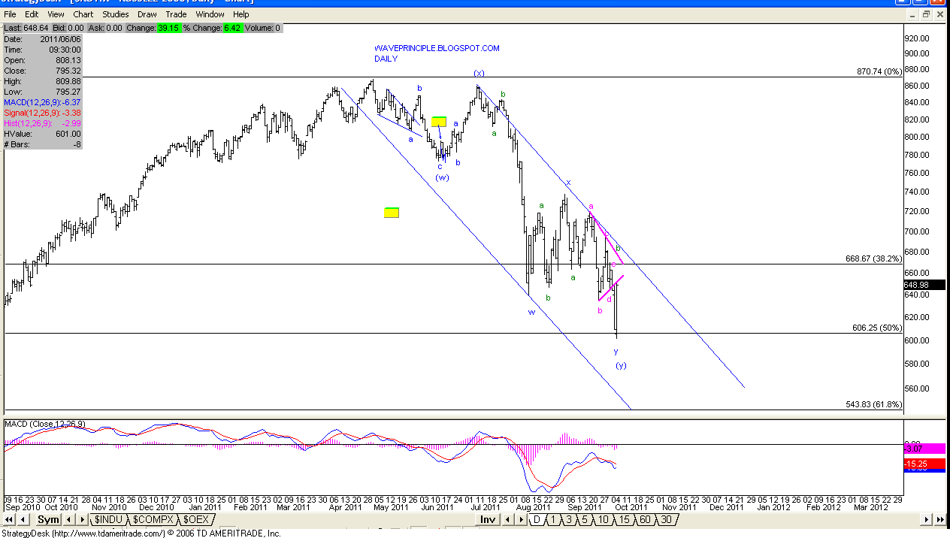The height and width of the screenshot is (538, 950).
Task: Click the (y) wave label near 580
Action: pos(621,365)
